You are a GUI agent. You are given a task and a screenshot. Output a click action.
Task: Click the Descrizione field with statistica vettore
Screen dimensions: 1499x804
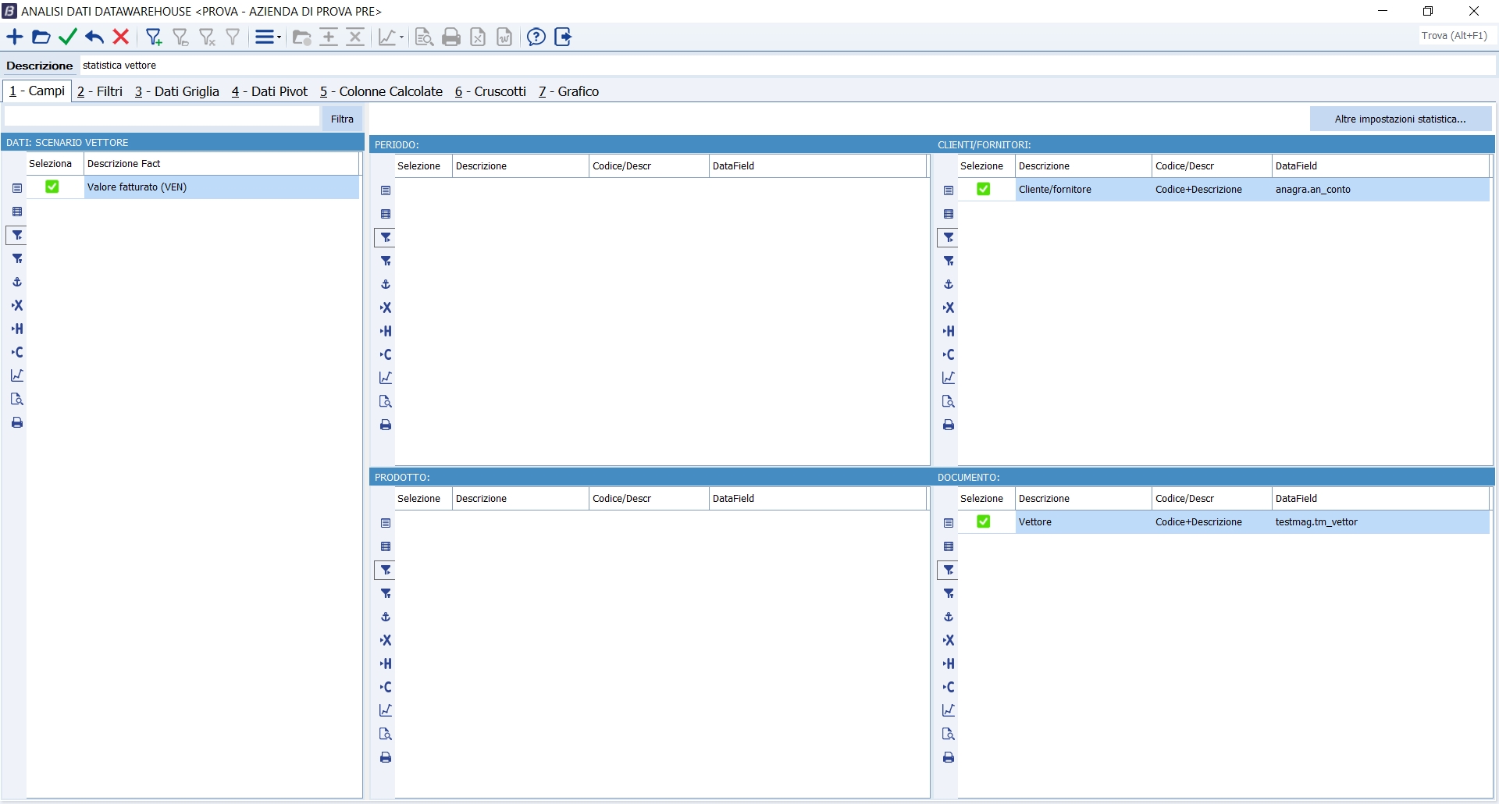[788, 66]
